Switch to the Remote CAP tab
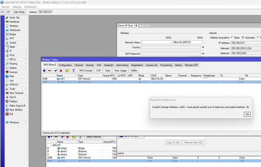The width and height of the screenshot is (261, 167). 191,65
